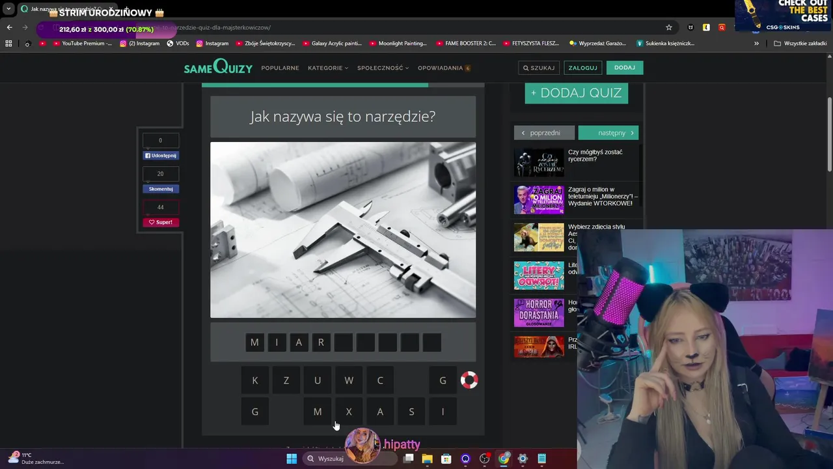Open OBS Studio from taskbar
Screen dimensions: 833x469
[x=485, y=459]
